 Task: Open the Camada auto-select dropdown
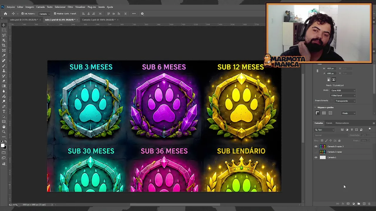(44, 14)
